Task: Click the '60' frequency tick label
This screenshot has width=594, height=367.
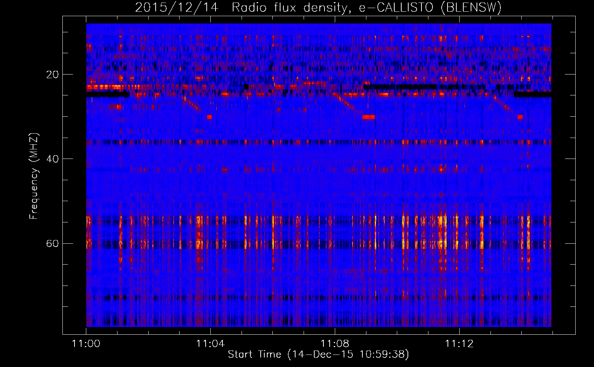Action: click(x=52, y=243)
